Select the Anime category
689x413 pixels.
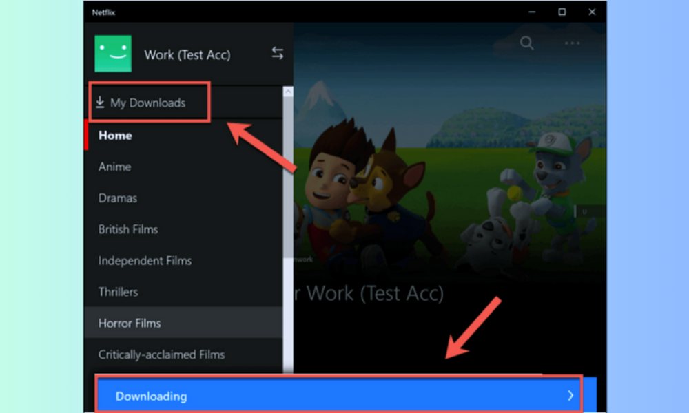click(x=114, y=167)
